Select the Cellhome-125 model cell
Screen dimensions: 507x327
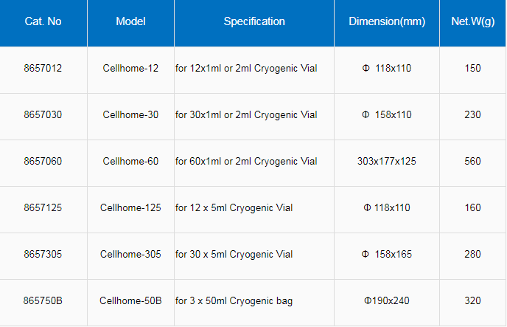tap(130, 208)
